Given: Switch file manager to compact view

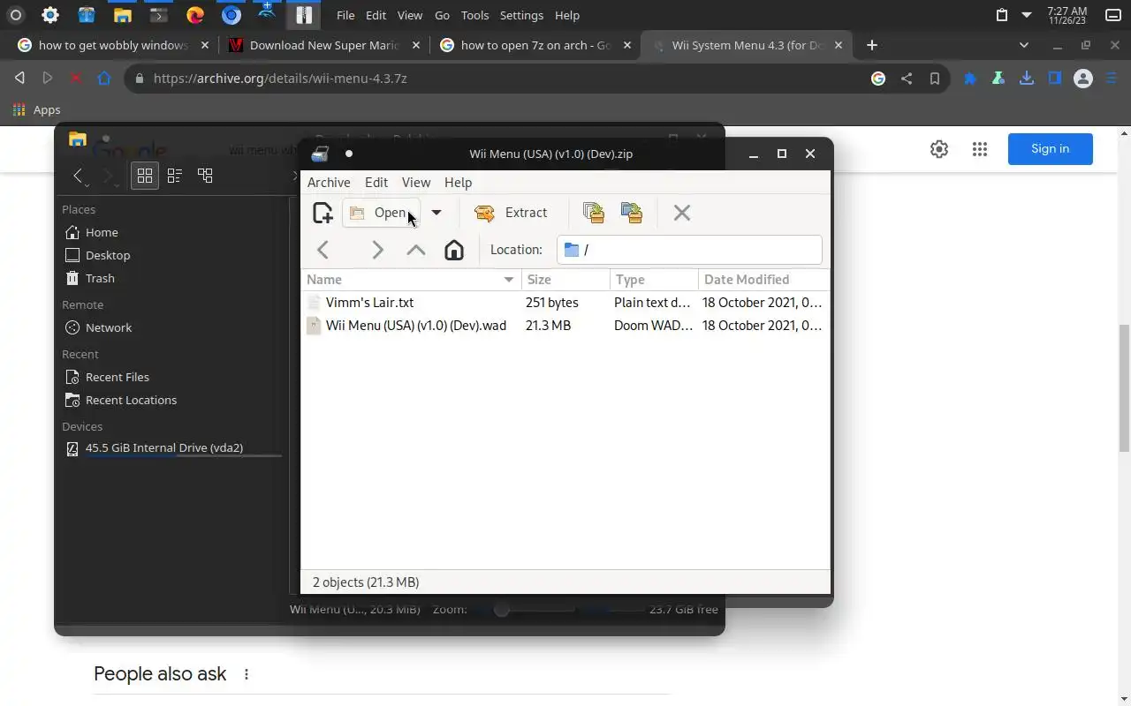Looking at the screenshot, I should click(175, 176).
